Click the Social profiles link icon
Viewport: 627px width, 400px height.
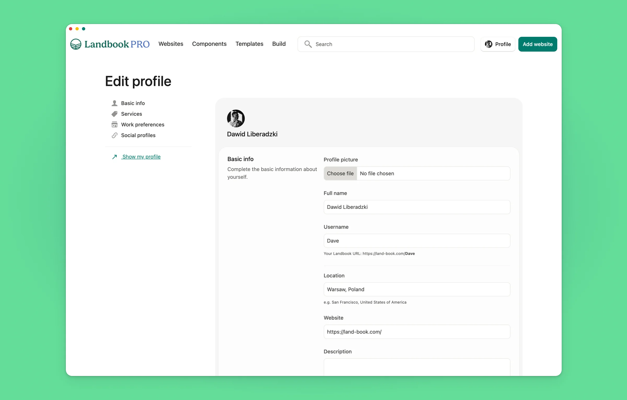pos(114,135)
